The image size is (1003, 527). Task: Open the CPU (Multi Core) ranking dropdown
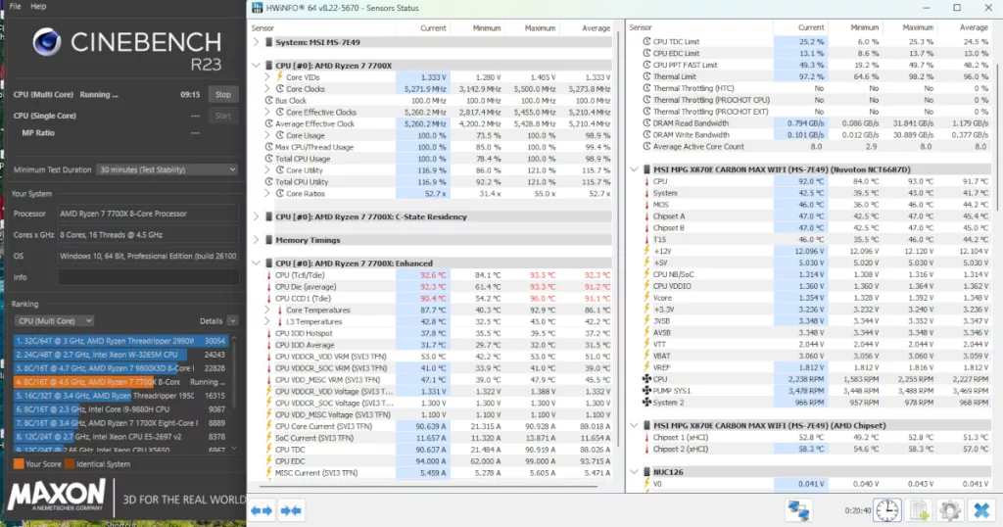[x=54, y=321]
